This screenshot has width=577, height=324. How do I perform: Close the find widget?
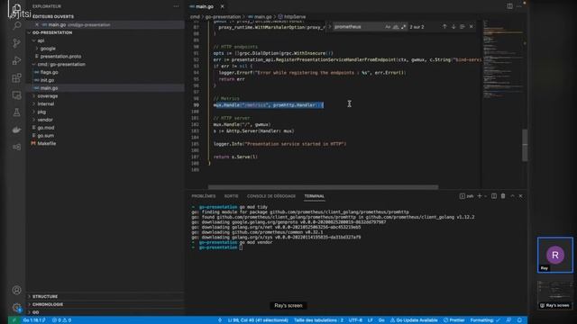point(472,27)
